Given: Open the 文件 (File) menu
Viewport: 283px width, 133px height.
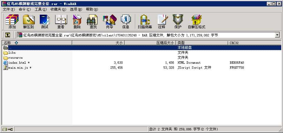Looking at the screenshot, I should pos(9,9).
